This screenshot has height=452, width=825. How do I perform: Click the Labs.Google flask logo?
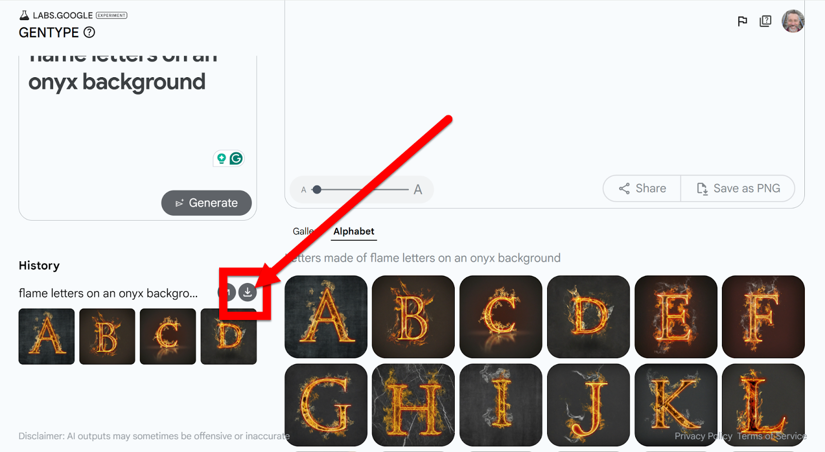click(x=24, y=15)
